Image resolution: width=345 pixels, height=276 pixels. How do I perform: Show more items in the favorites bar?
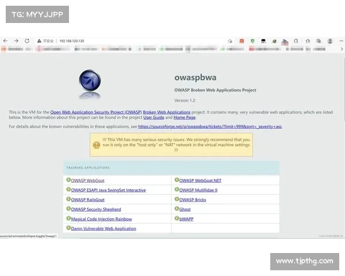[342, 49]
